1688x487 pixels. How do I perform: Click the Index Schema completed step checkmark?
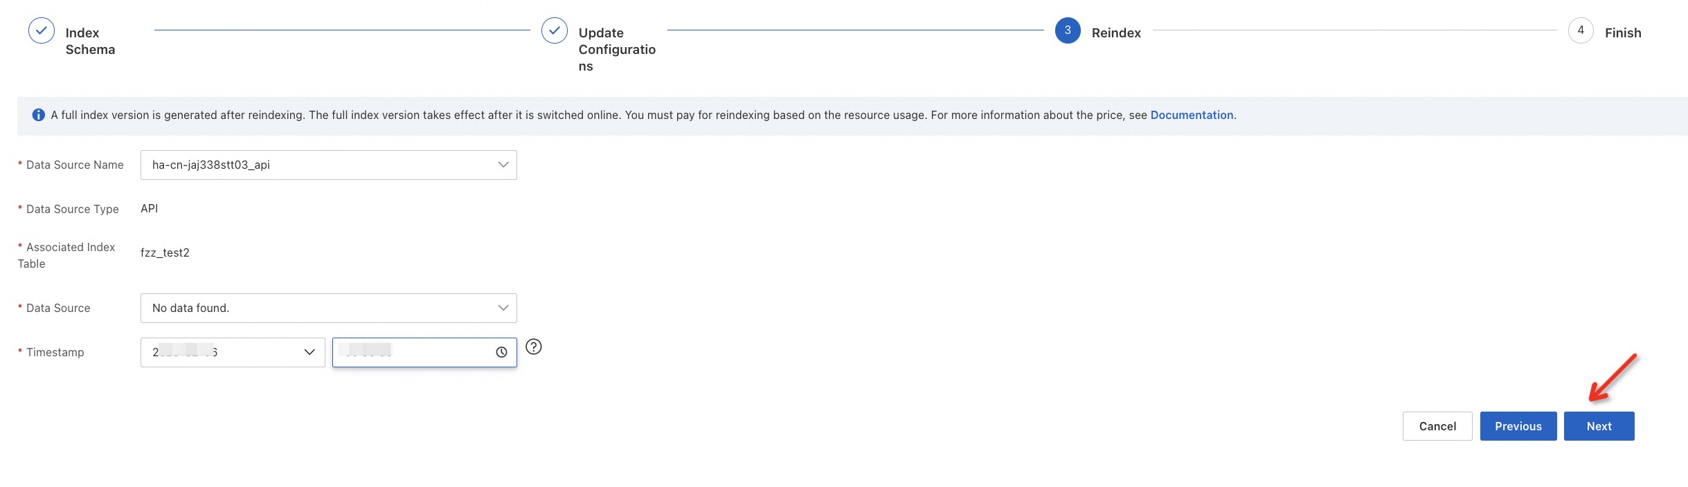(42, 30)
